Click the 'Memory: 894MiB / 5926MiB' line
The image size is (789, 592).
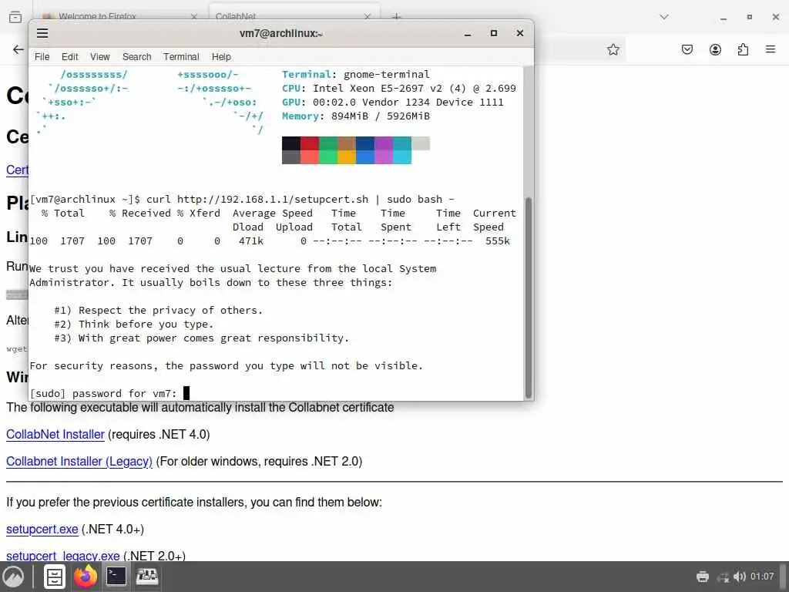(356, 116)
